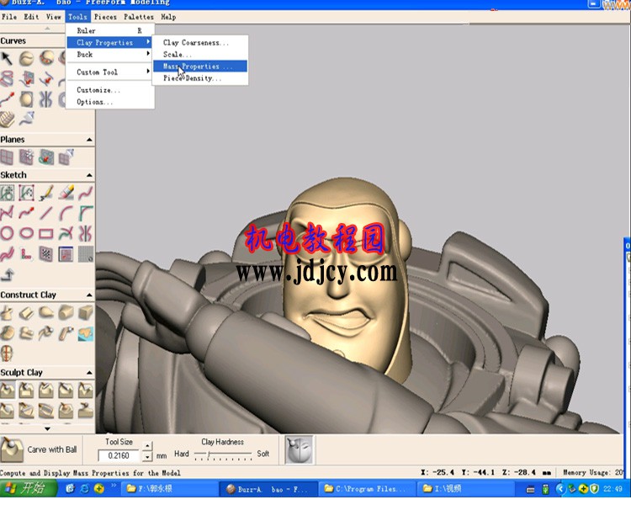Click the Buzz-A bao taskbar button
The width and height of the screenshot is (631, 505).
(268, 489)
